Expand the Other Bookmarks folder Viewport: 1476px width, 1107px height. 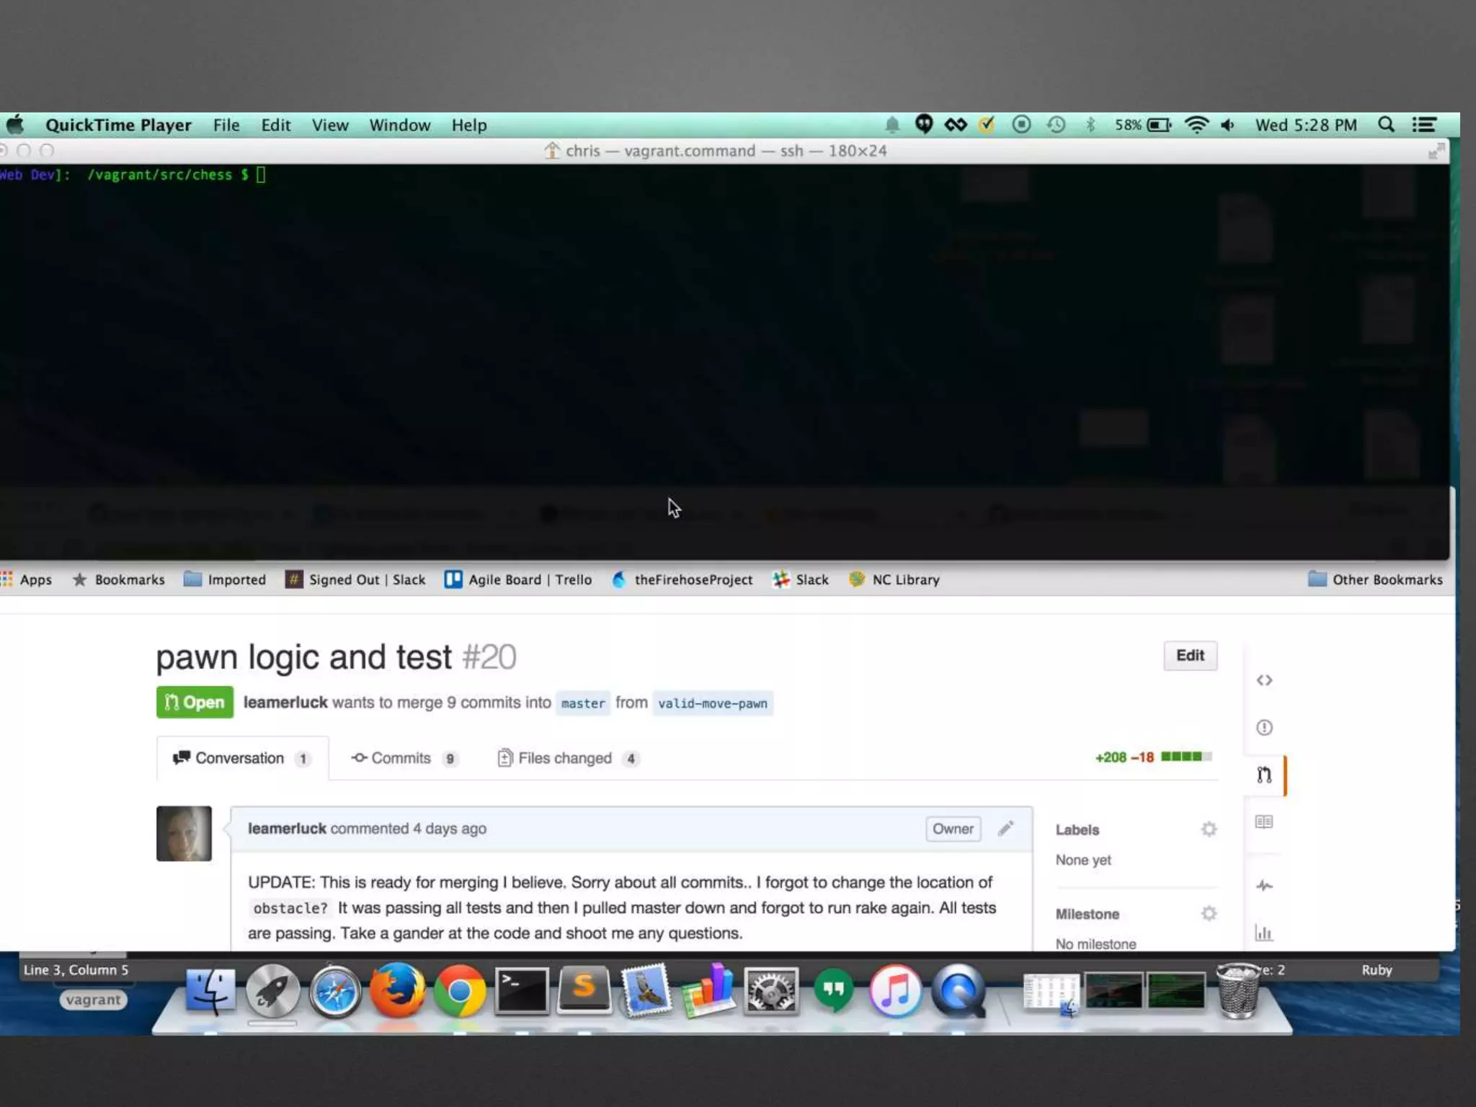(x=1375, y=579)
